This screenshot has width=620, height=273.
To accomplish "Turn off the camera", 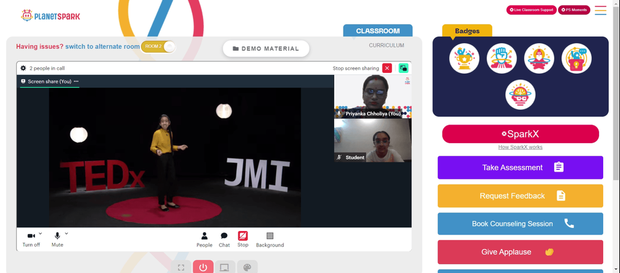I will click(31, 240).
